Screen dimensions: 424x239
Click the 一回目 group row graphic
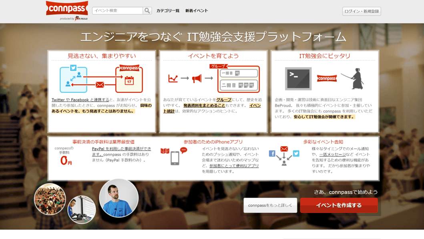[239, 73]
